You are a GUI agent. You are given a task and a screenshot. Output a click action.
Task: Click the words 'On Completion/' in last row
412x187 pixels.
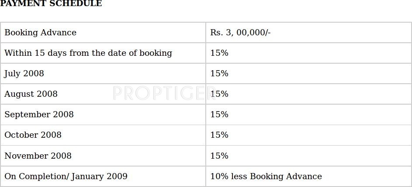click(x=37, y=177)
